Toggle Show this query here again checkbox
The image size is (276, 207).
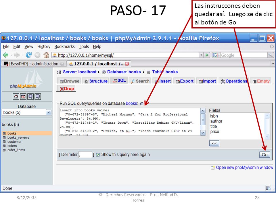(x=98, y=155)
